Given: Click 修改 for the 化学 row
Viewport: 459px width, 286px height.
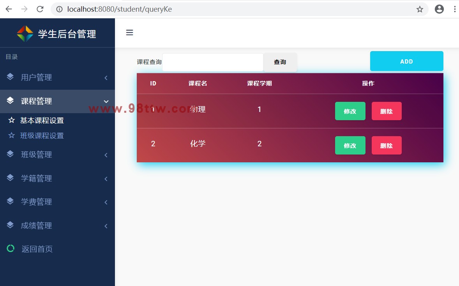Looking at the screenshot, I should point(350,146).
